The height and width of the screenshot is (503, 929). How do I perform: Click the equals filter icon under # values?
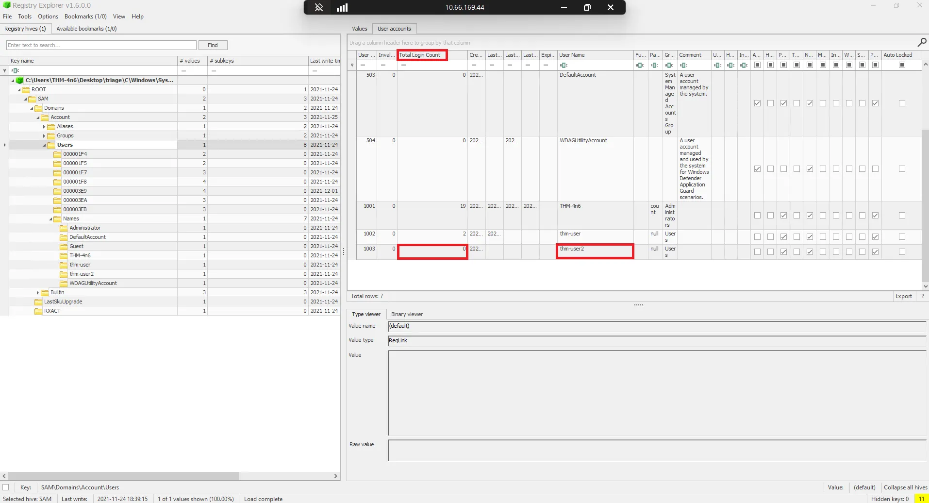pyautogui.click(x=183, y=70)
